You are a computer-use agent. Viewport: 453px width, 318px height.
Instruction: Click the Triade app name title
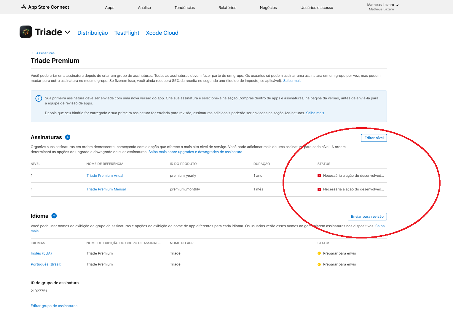[49, 32]
